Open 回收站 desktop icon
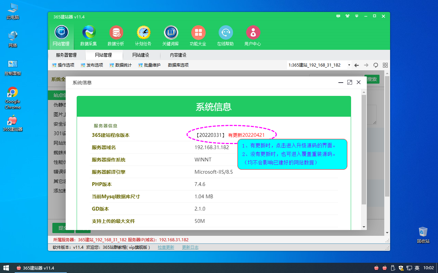This screenshot has width=438, height=273. click(423, 235)
